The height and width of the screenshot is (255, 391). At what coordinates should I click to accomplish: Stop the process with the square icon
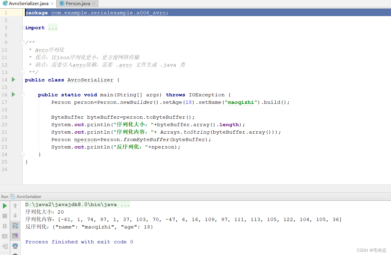pyautogui.click(x=5, y=216)
